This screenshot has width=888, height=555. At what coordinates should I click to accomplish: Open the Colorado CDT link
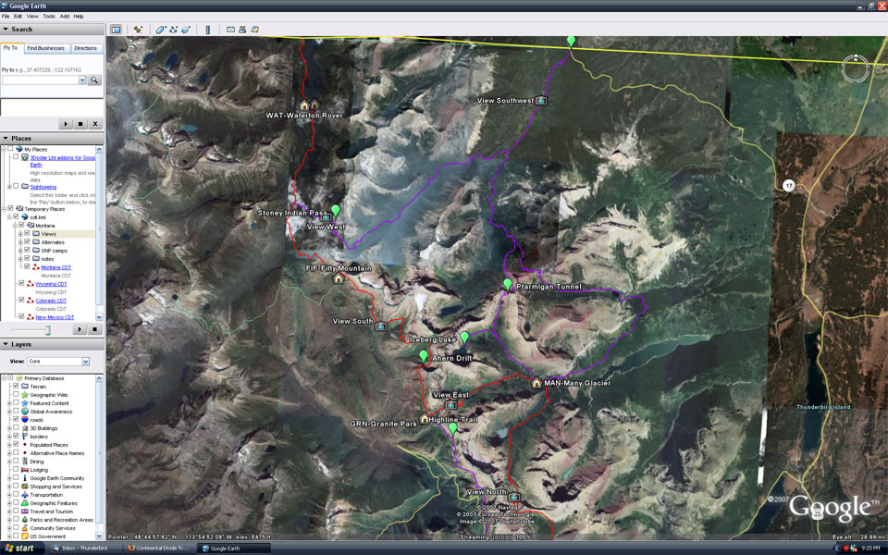point(51,301)
